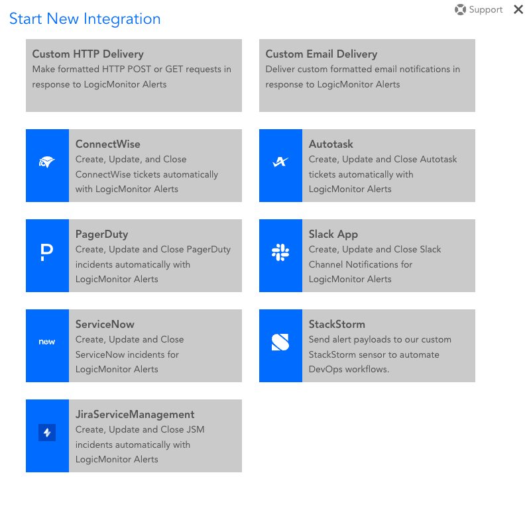Click 'Deliver custom formatted email notifications' description
This screenshot has width=529, height=522.
point(363,77)
